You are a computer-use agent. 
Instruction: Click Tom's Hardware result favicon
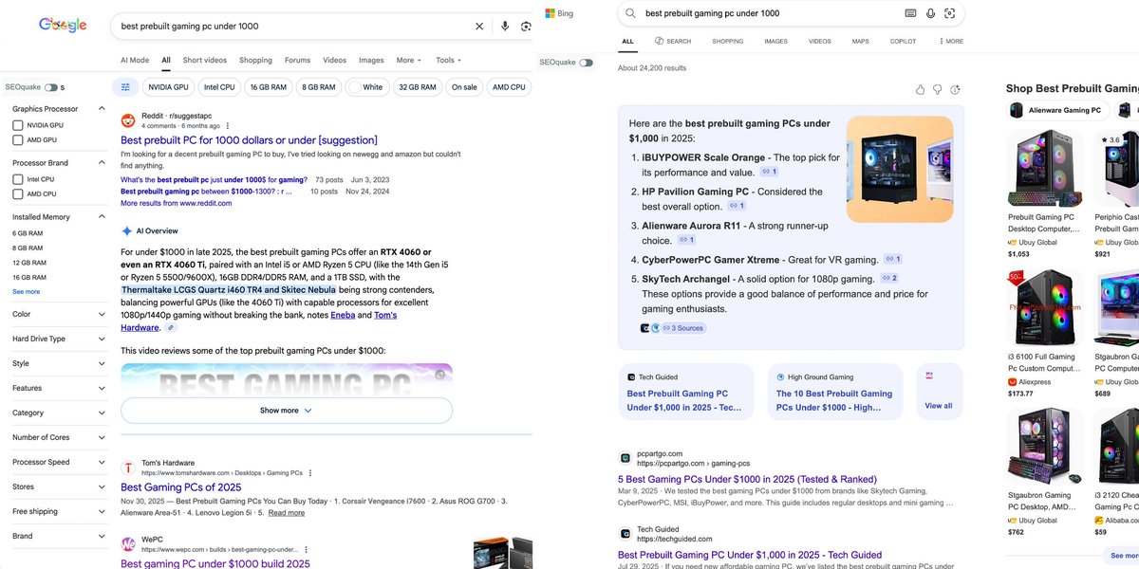128,468
